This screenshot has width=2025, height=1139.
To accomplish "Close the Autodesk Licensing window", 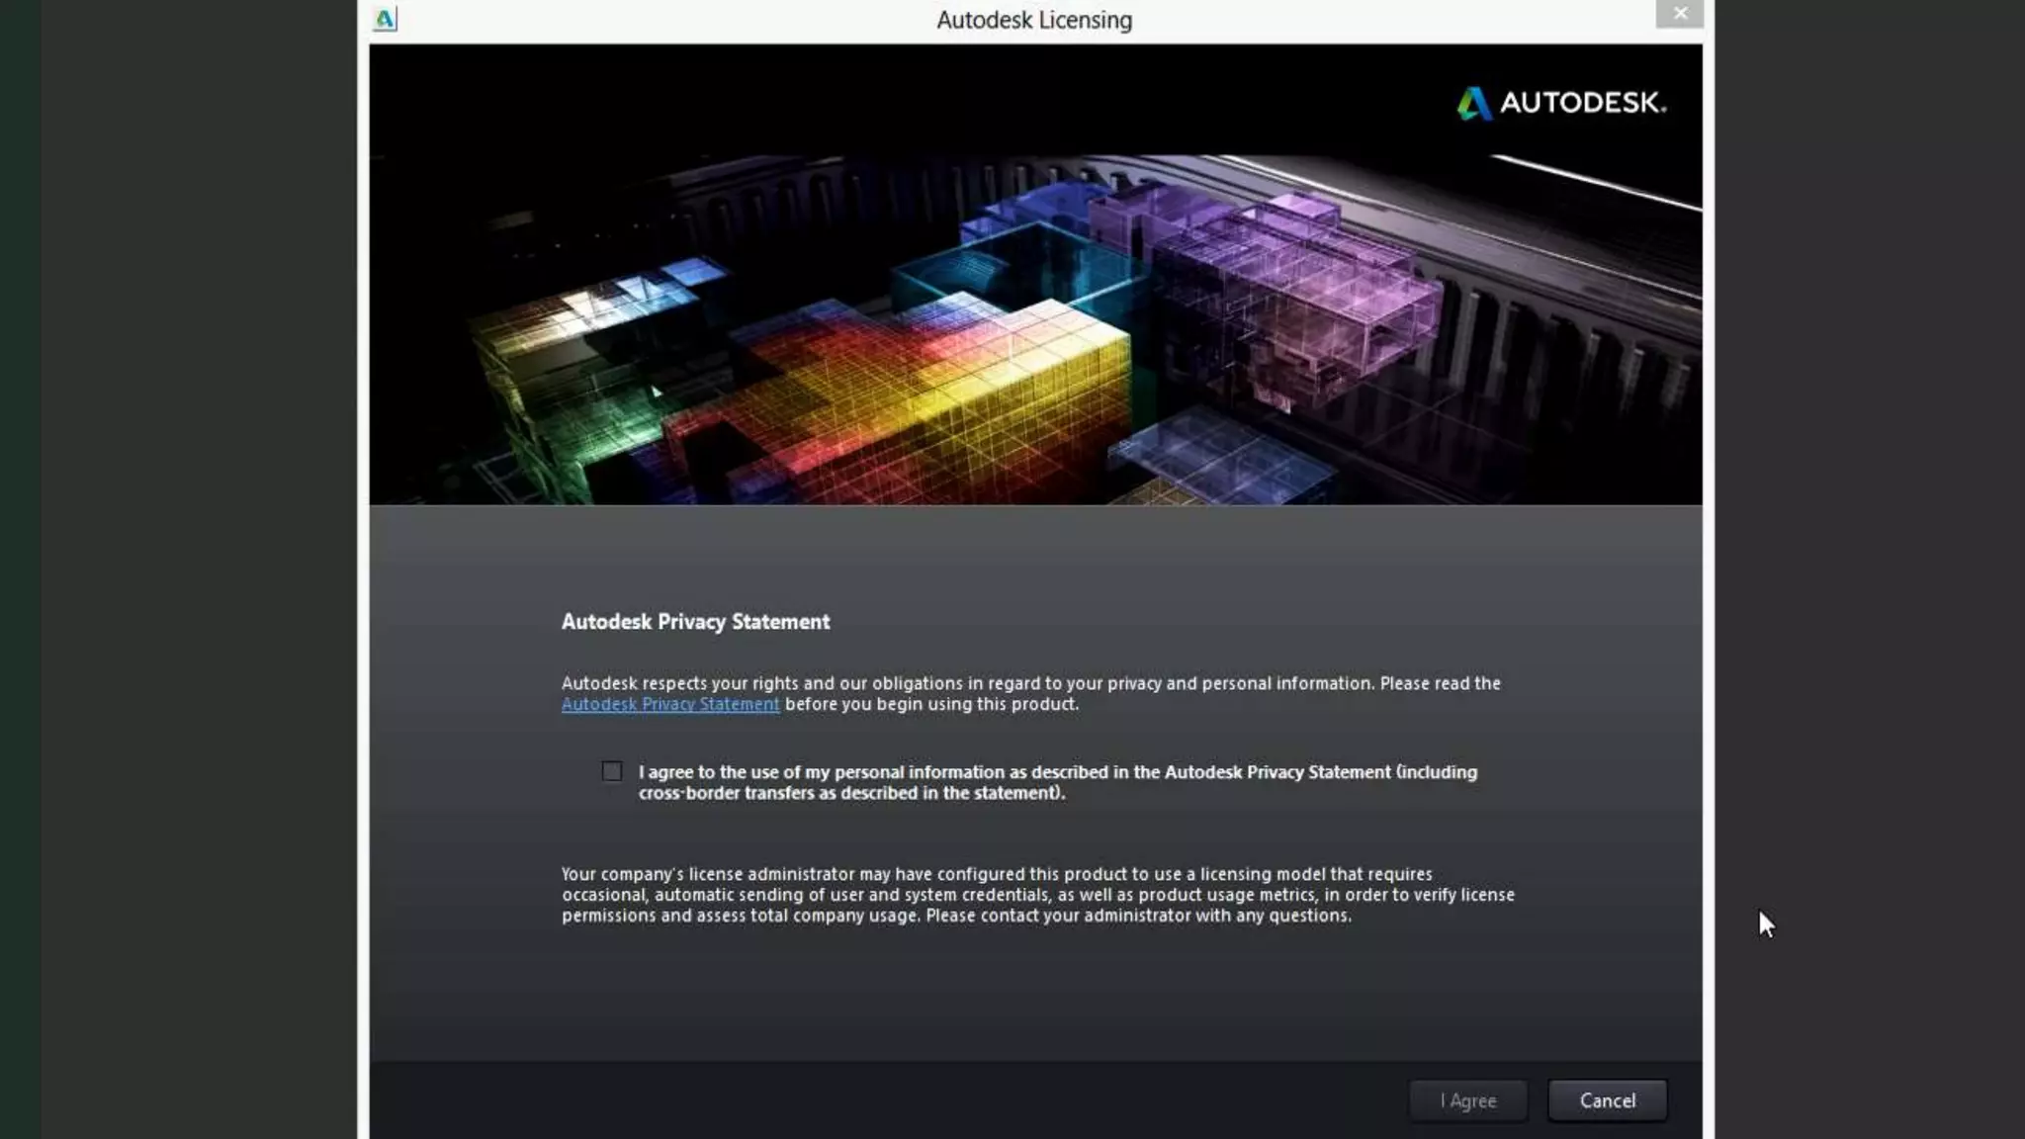I will 1679,14.
